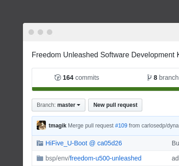The height and width of the screenshot is (166, 179).
Task: Open the Branch: master dropdown
Action: 58,105
